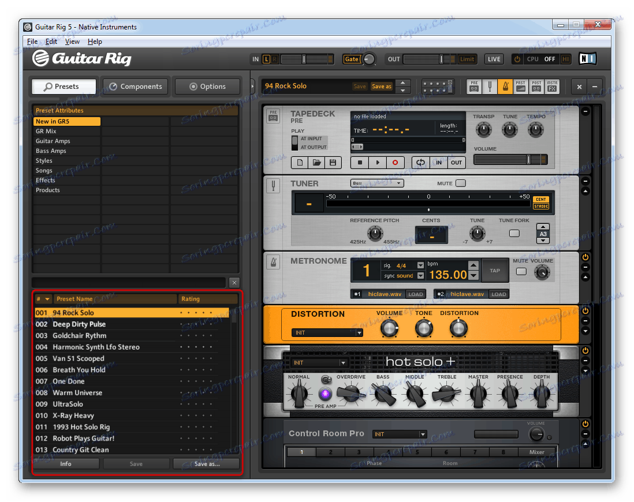Toggle power on the hot solo+ amp
The height and width of the screenshot is (502, 634).
pos(585,350)
